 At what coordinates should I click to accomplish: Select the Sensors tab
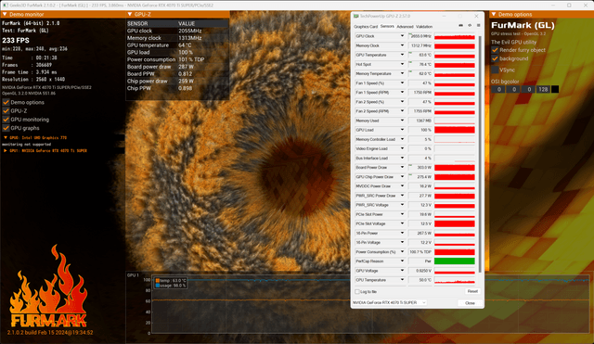pyautogui.click(x=387, y=27)
